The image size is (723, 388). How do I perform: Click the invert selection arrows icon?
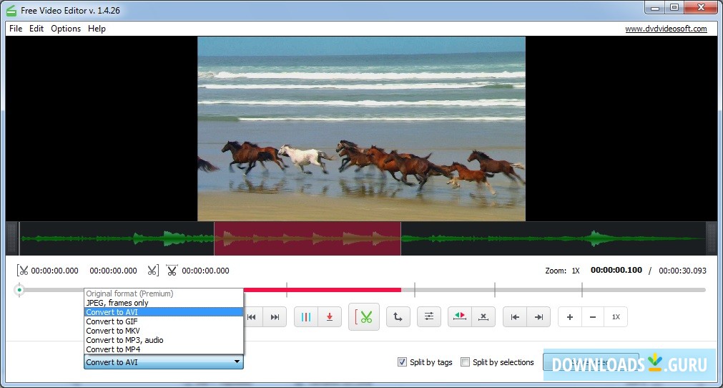click(x=460, y=317)
